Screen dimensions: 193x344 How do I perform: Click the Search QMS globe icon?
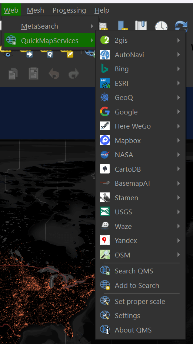coord(105,271)
